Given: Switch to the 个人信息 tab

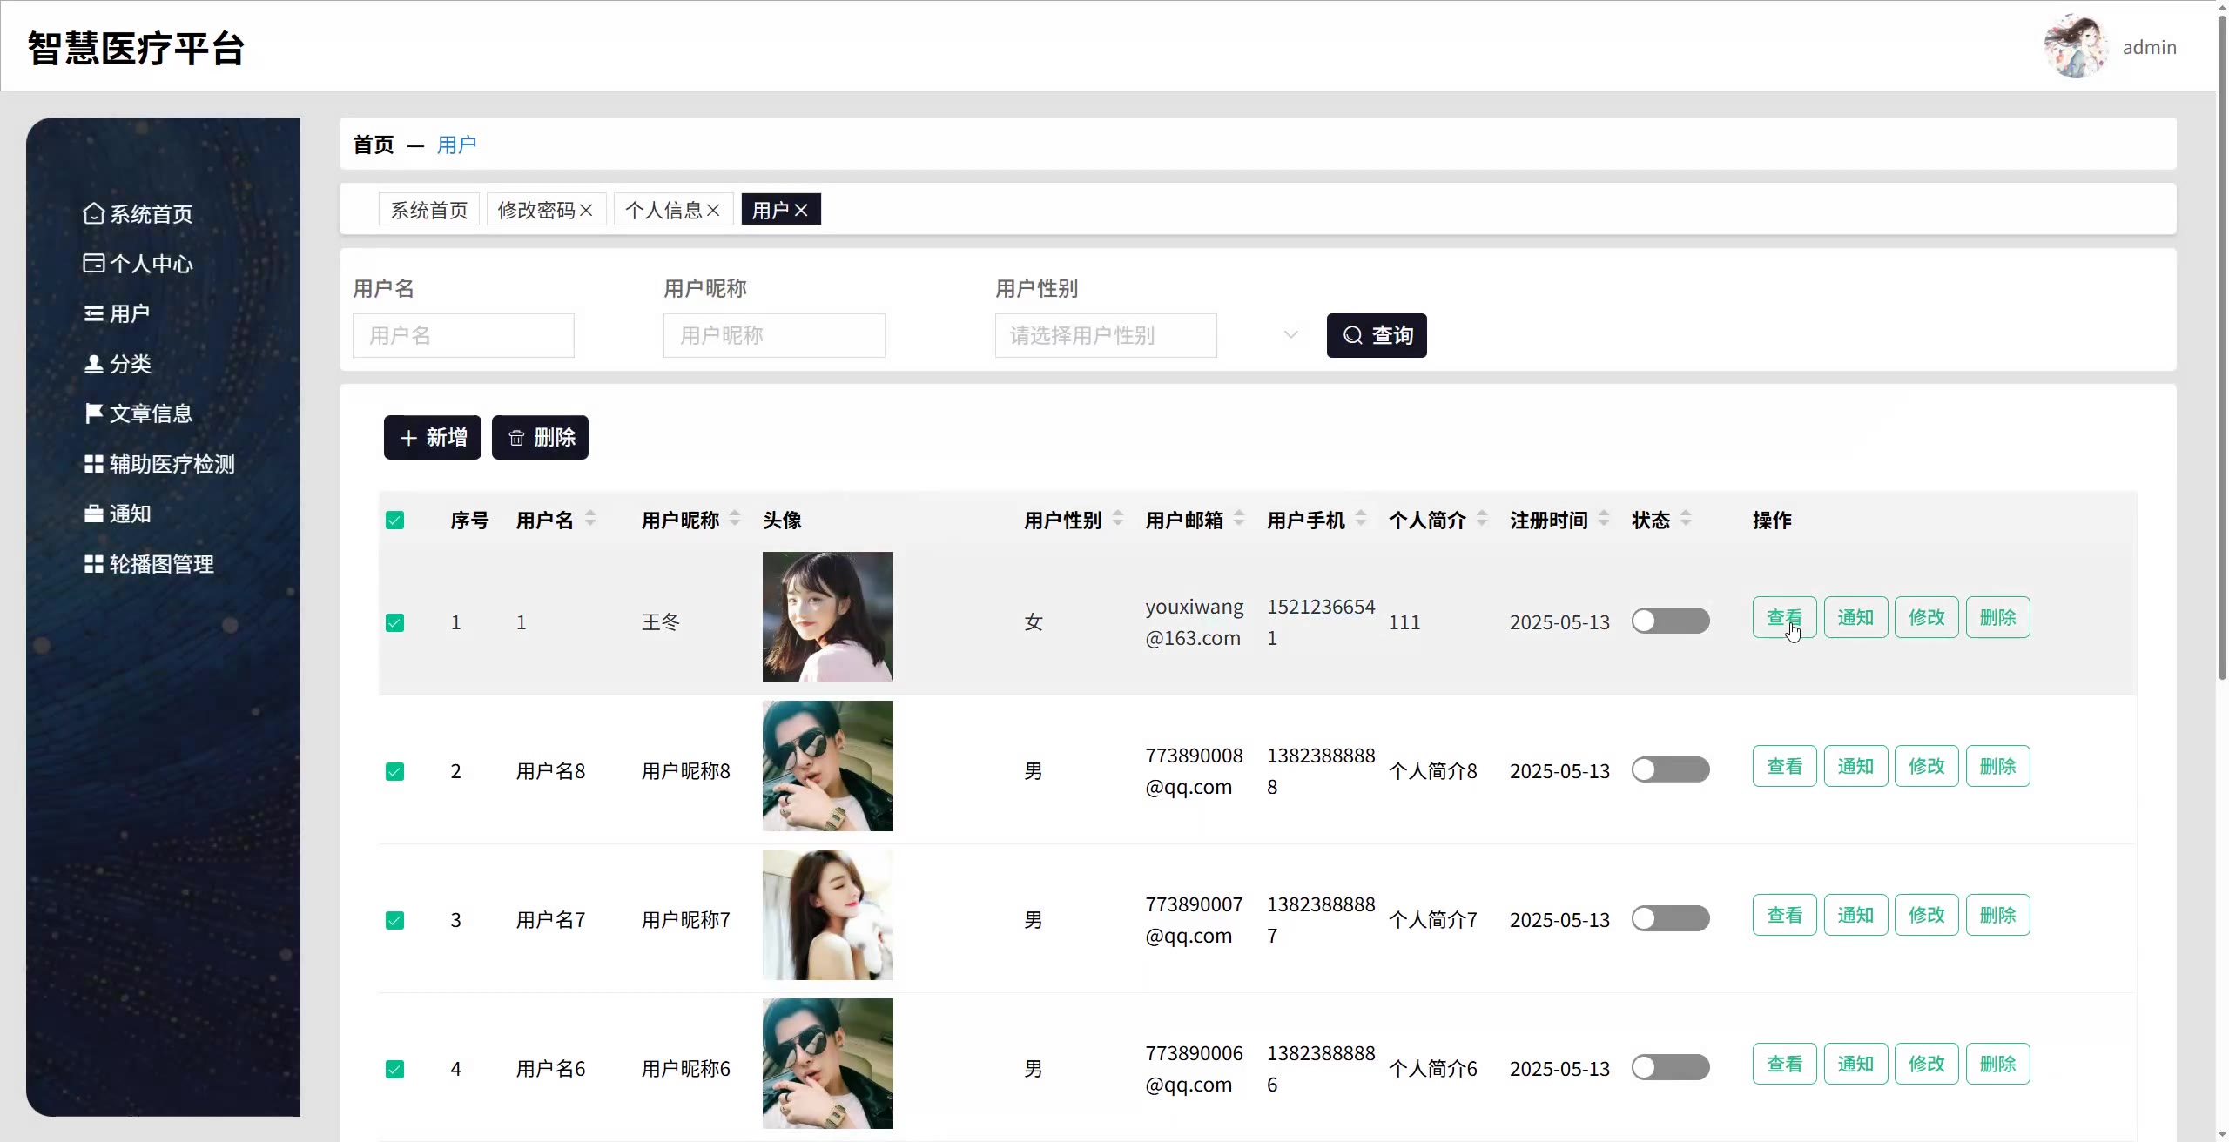Looking at the screenshot, I should click(663, 210).
